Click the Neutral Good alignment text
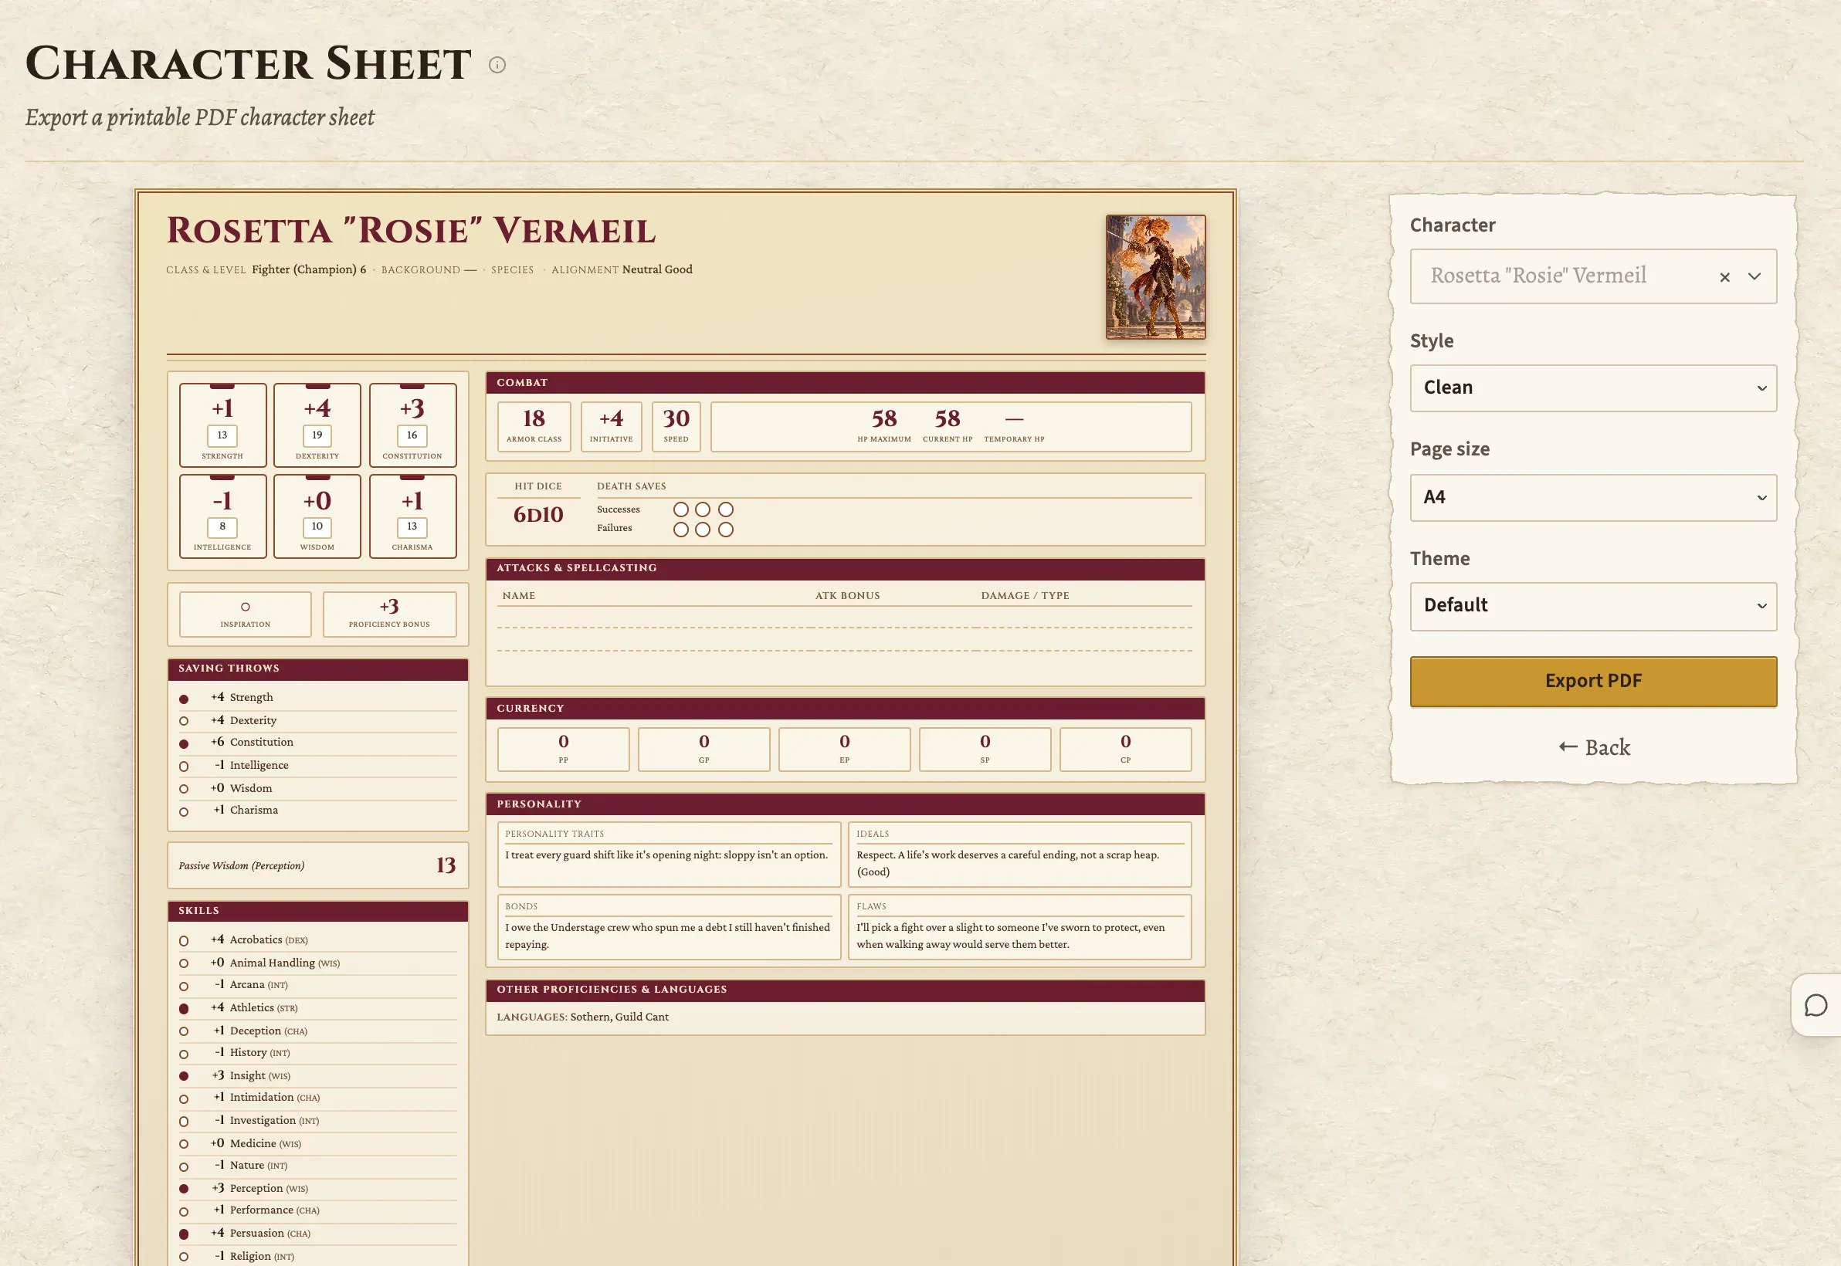This screenshot has height=1266, width=1841. [657, 269]
